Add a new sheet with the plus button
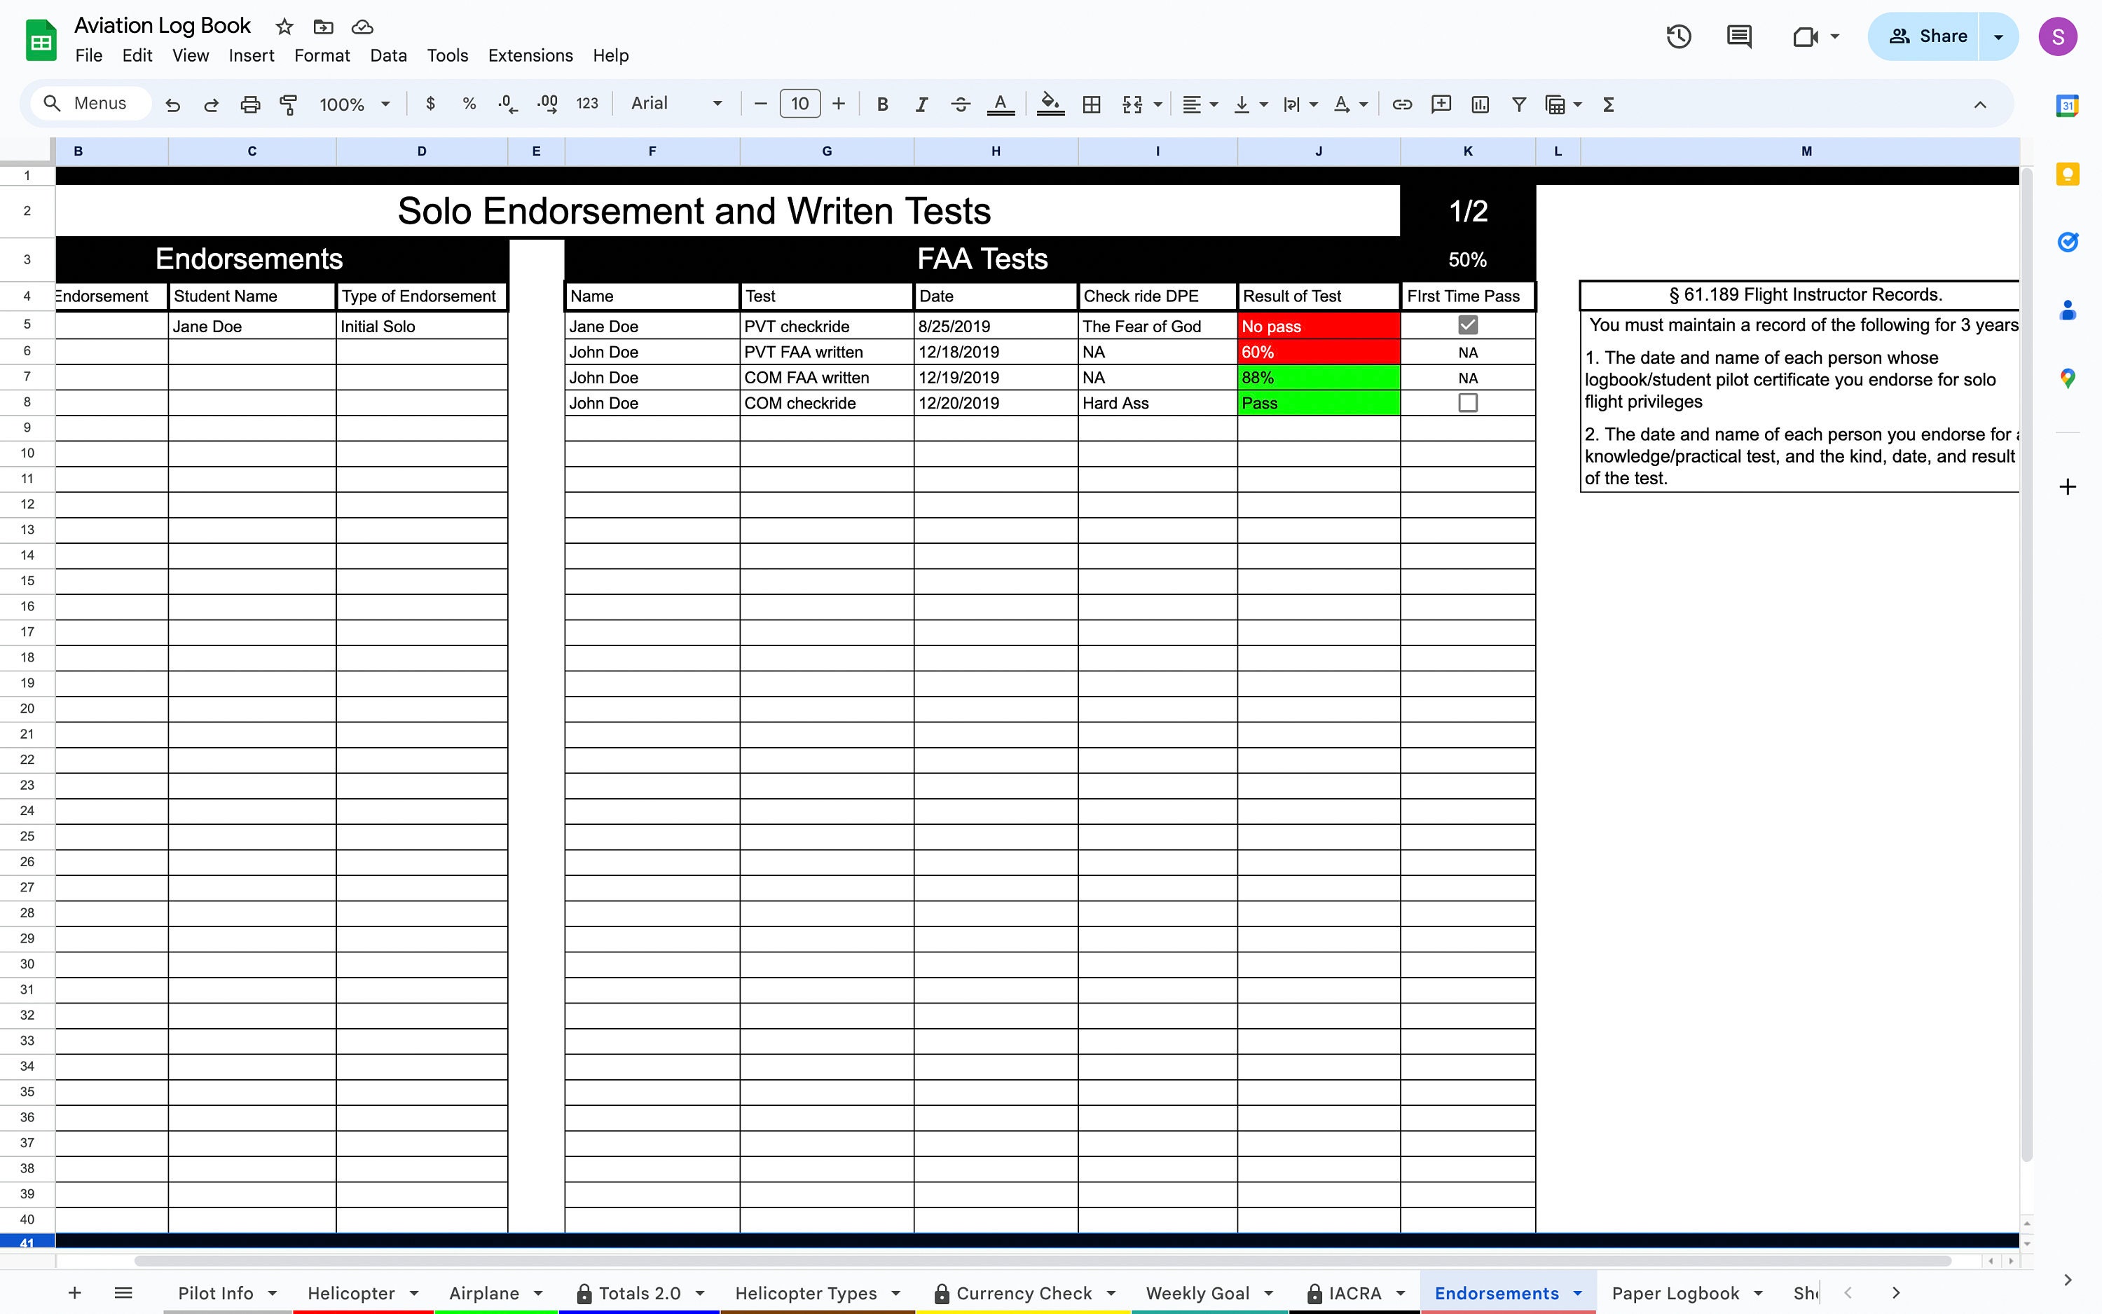Viewport: 2102px width, 1314px height. point(75,1292)
